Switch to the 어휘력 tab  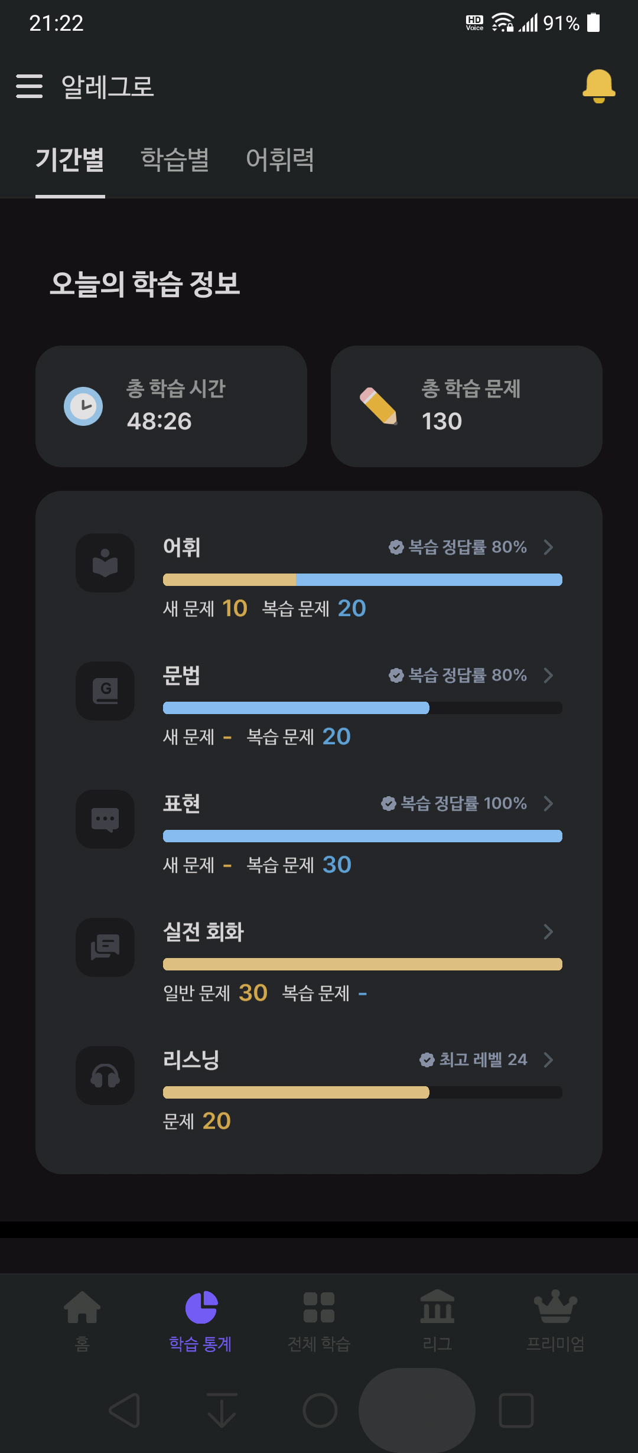[x=280, y=160]
